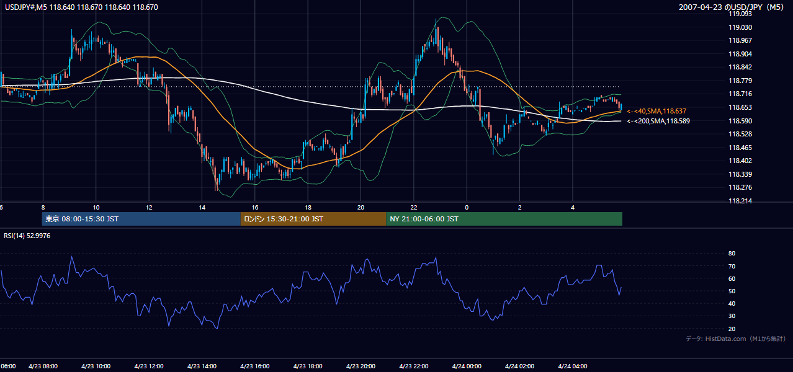
Task: Click hour label 18 under the price chart
Action: click(308, 207)
